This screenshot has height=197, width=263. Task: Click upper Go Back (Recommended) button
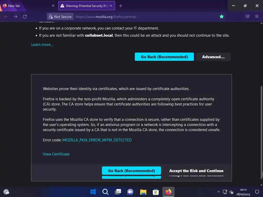pyautogui.click(x=164, y=57)
